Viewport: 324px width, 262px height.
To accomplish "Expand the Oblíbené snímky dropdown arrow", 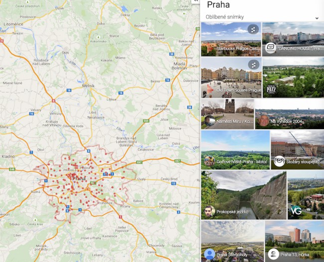I will click(x=317, y=18).
